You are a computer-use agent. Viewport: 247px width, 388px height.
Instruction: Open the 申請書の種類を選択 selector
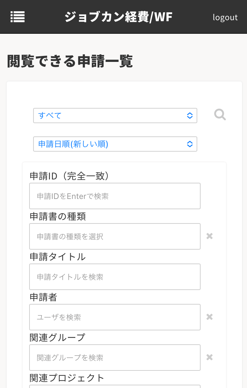115,236
